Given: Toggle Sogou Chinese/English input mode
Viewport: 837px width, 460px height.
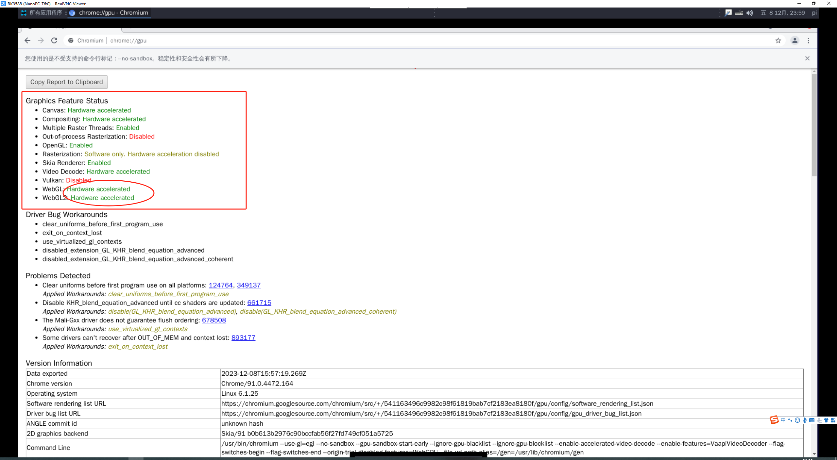Looking at the screenshot, I should click(x=783, y=420).
